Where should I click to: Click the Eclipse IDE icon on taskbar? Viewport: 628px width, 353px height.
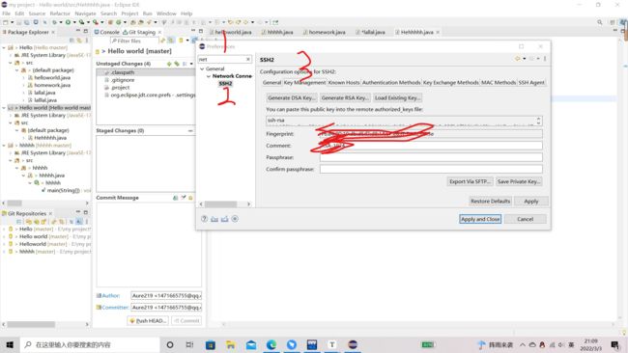pyautogui.click(x=353, y=344)
